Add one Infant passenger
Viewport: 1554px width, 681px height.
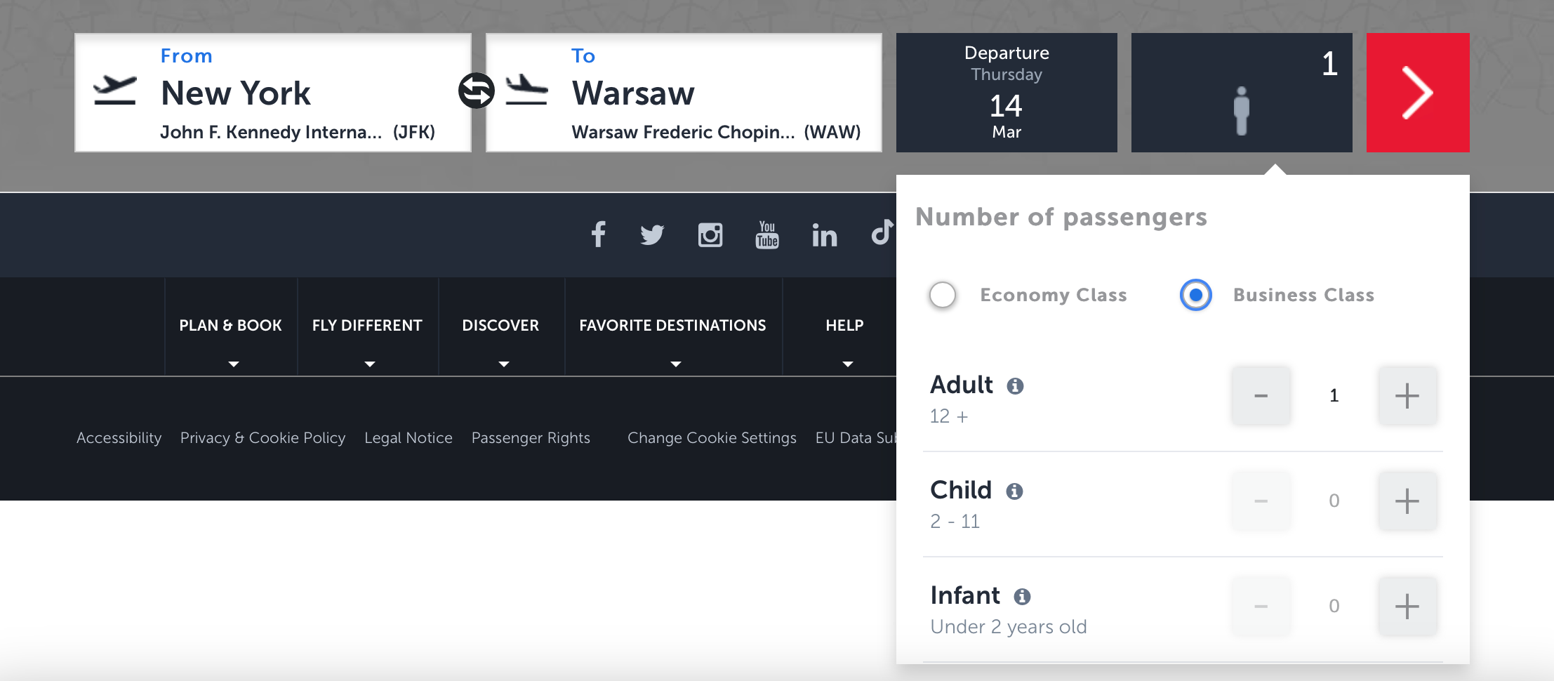pyautogui.click(x=1407, y=607)
